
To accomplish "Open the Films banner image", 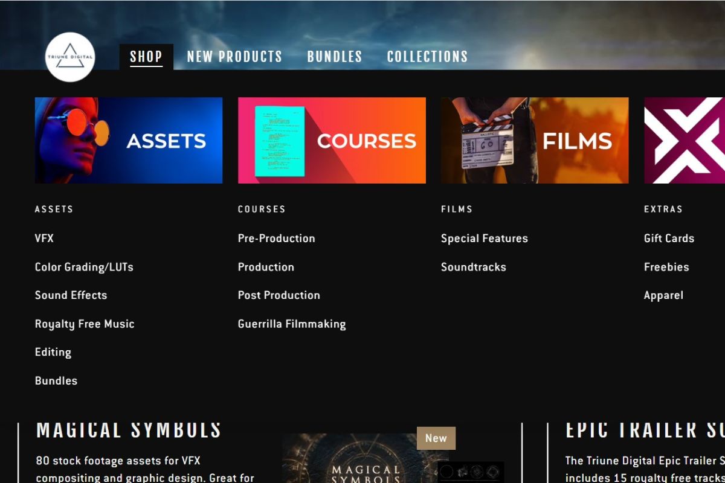I will (535, 140).
